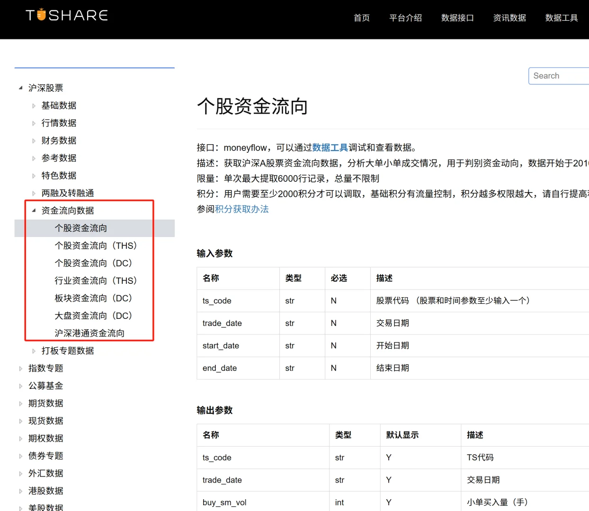589x511 pixels.
Task: Open the 积分获取办法 link
Action: point(241,209)
